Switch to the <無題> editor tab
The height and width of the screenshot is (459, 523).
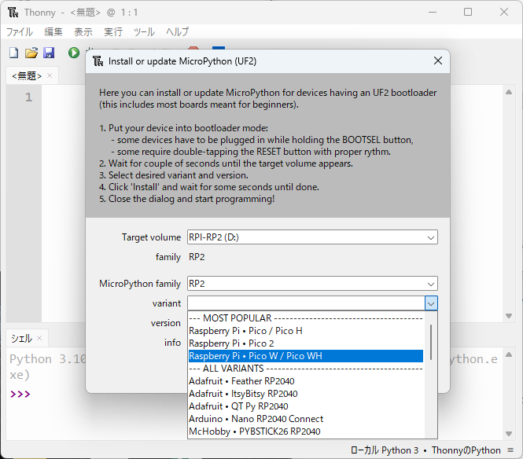click(27, 76)
